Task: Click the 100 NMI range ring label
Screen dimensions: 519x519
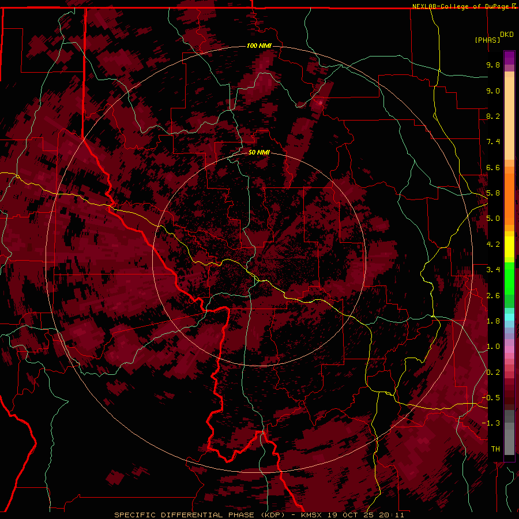Action: coord(259,46)
